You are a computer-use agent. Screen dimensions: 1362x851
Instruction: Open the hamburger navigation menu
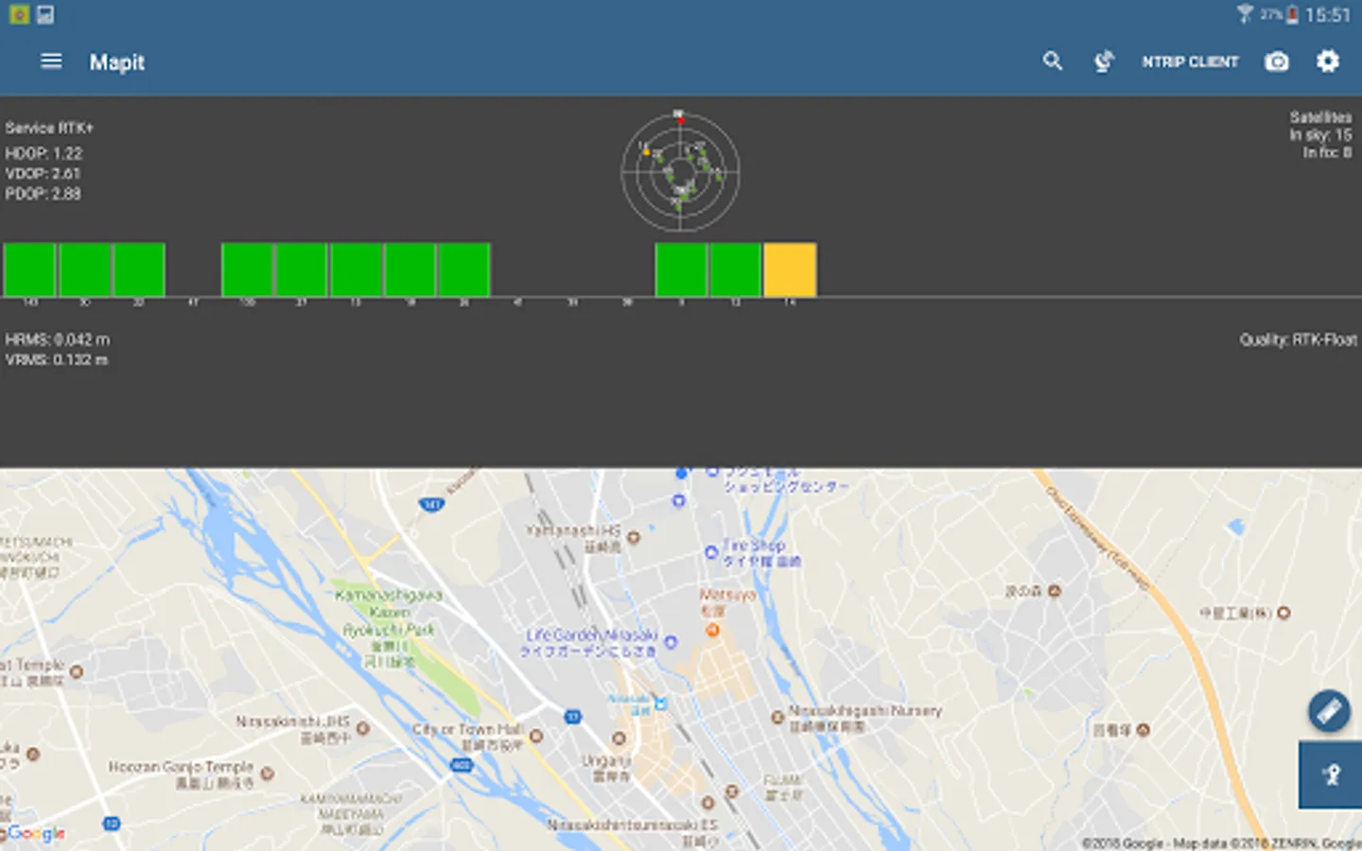pyautogui.click(x=51, y=61)
